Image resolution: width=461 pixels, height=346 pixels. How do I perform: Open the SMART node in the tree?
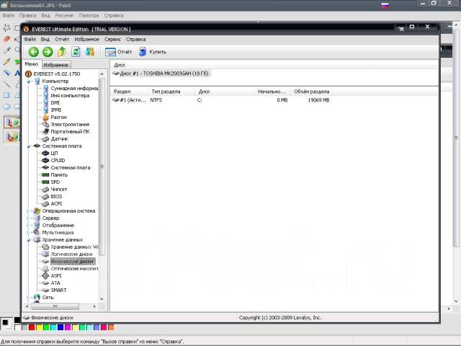(58, 290)
